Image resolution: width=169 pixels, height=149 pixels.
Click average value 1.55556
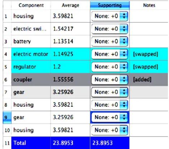[x=70, y=80]
